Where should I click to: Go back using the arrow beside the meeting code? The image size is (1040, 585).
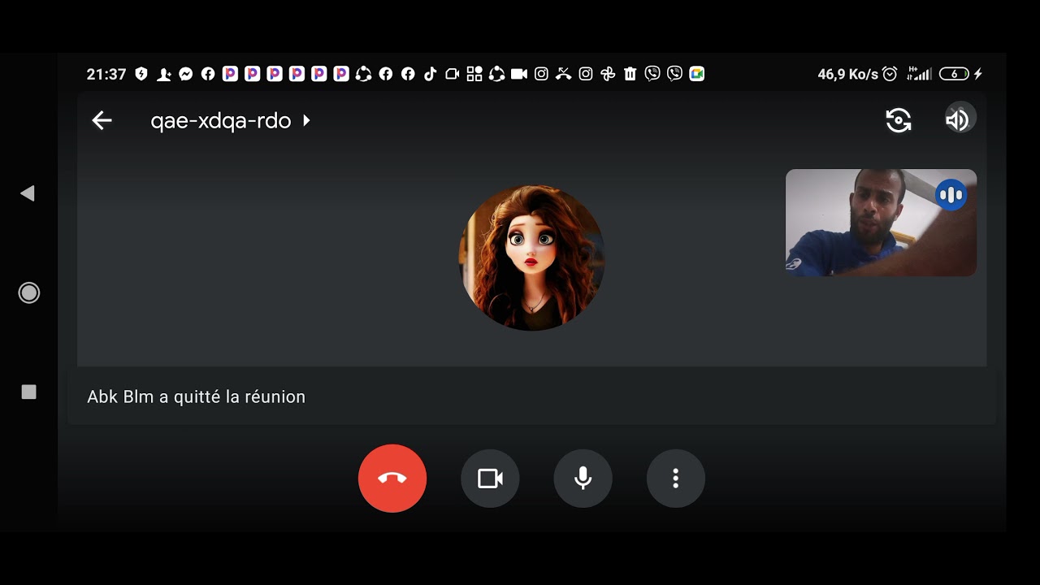(x=102, y=121)
